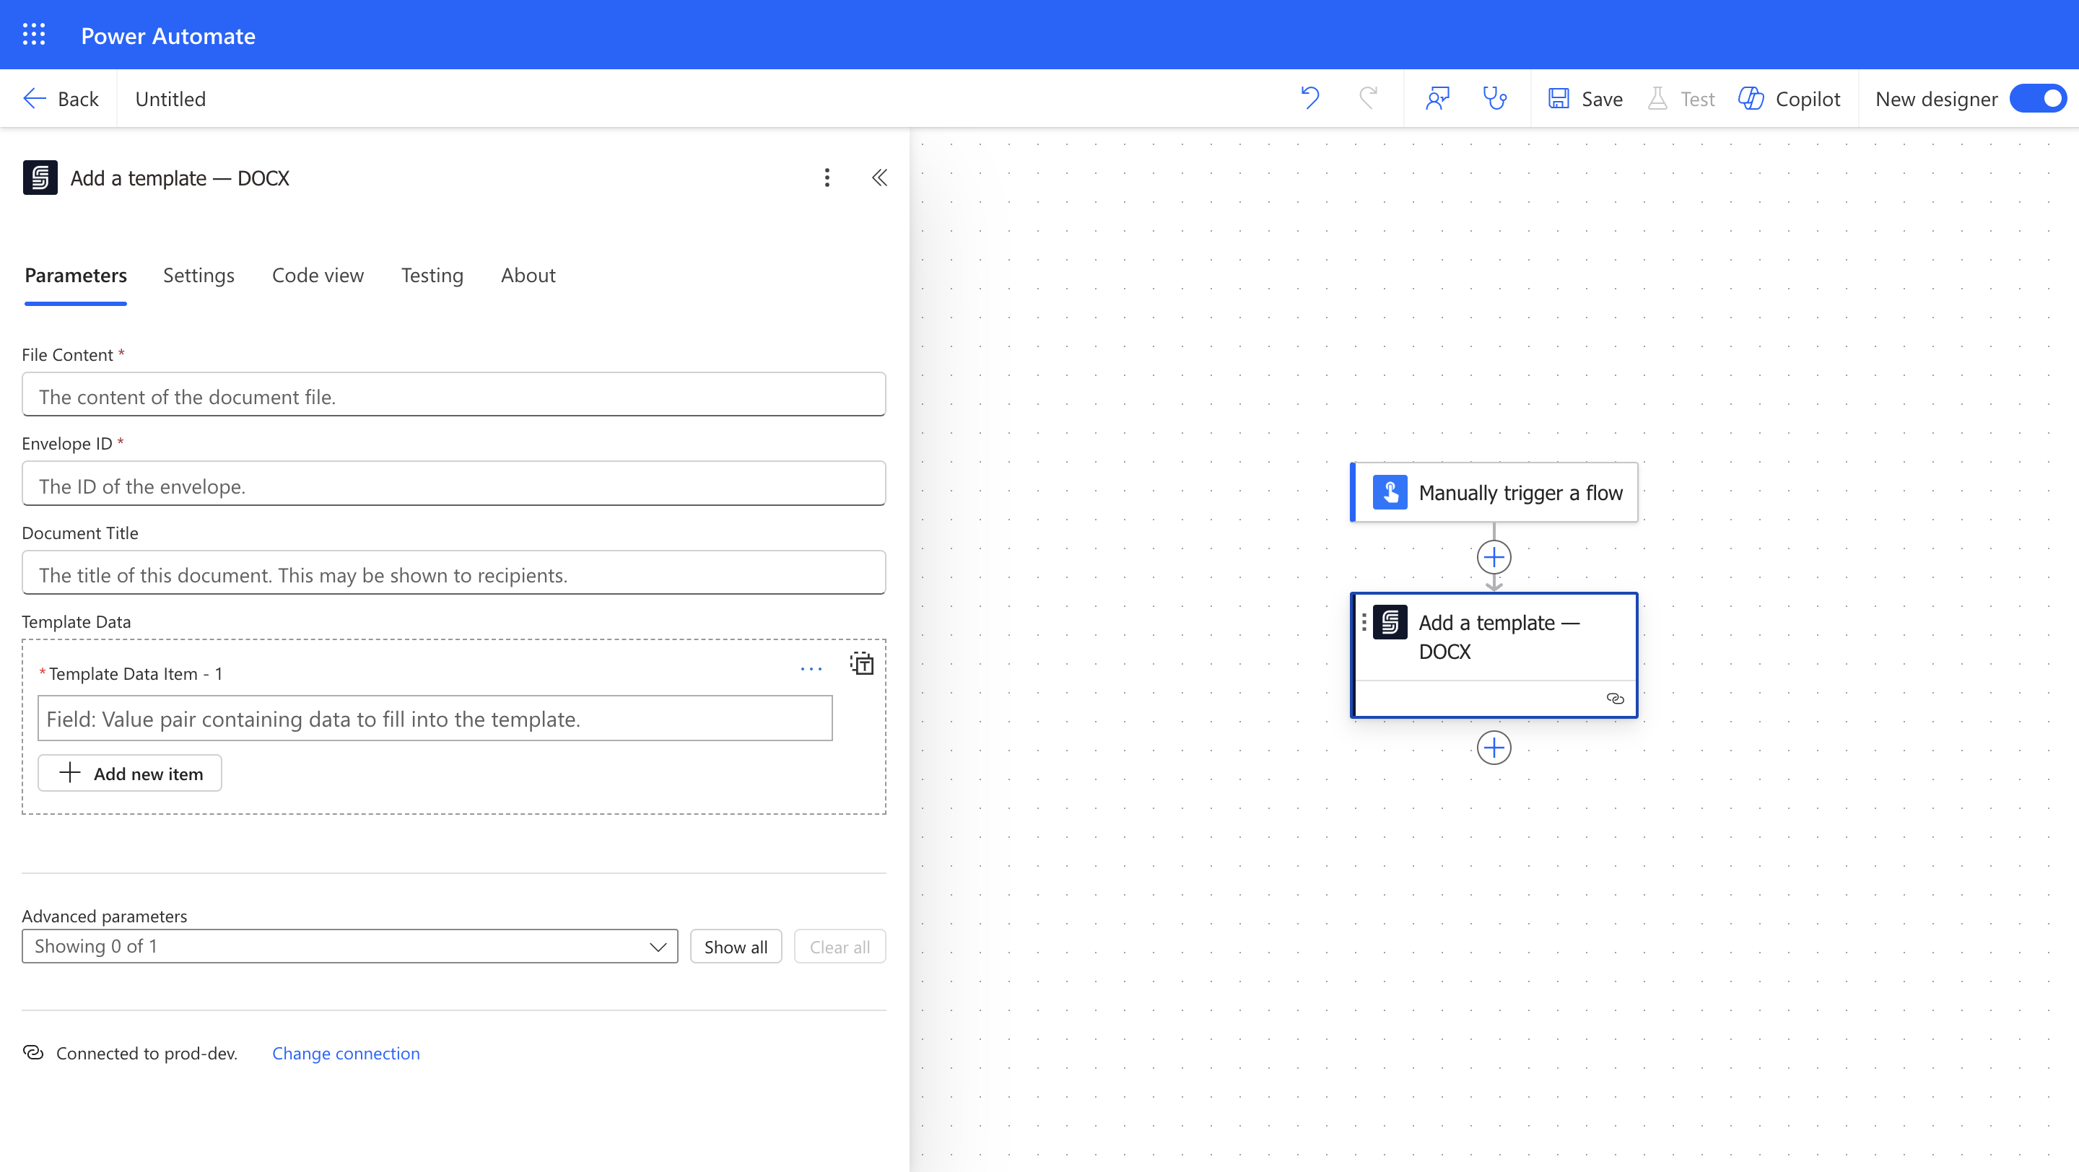Click the Envelope ID input field
2079x1172 pixels.
(x=453, y=486)
